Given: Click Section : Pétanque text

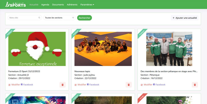Looking at the screenshot, I should pyautogui.click(x=150, y=75).
